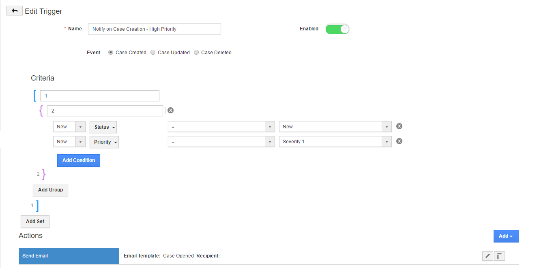
Task: Select the Case Updated event
Action: [153, 53]
